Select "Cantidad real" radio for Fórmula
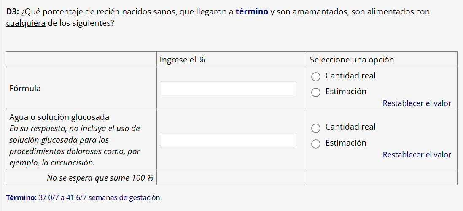This screenshot has height=211, width=463. (316, 76)
